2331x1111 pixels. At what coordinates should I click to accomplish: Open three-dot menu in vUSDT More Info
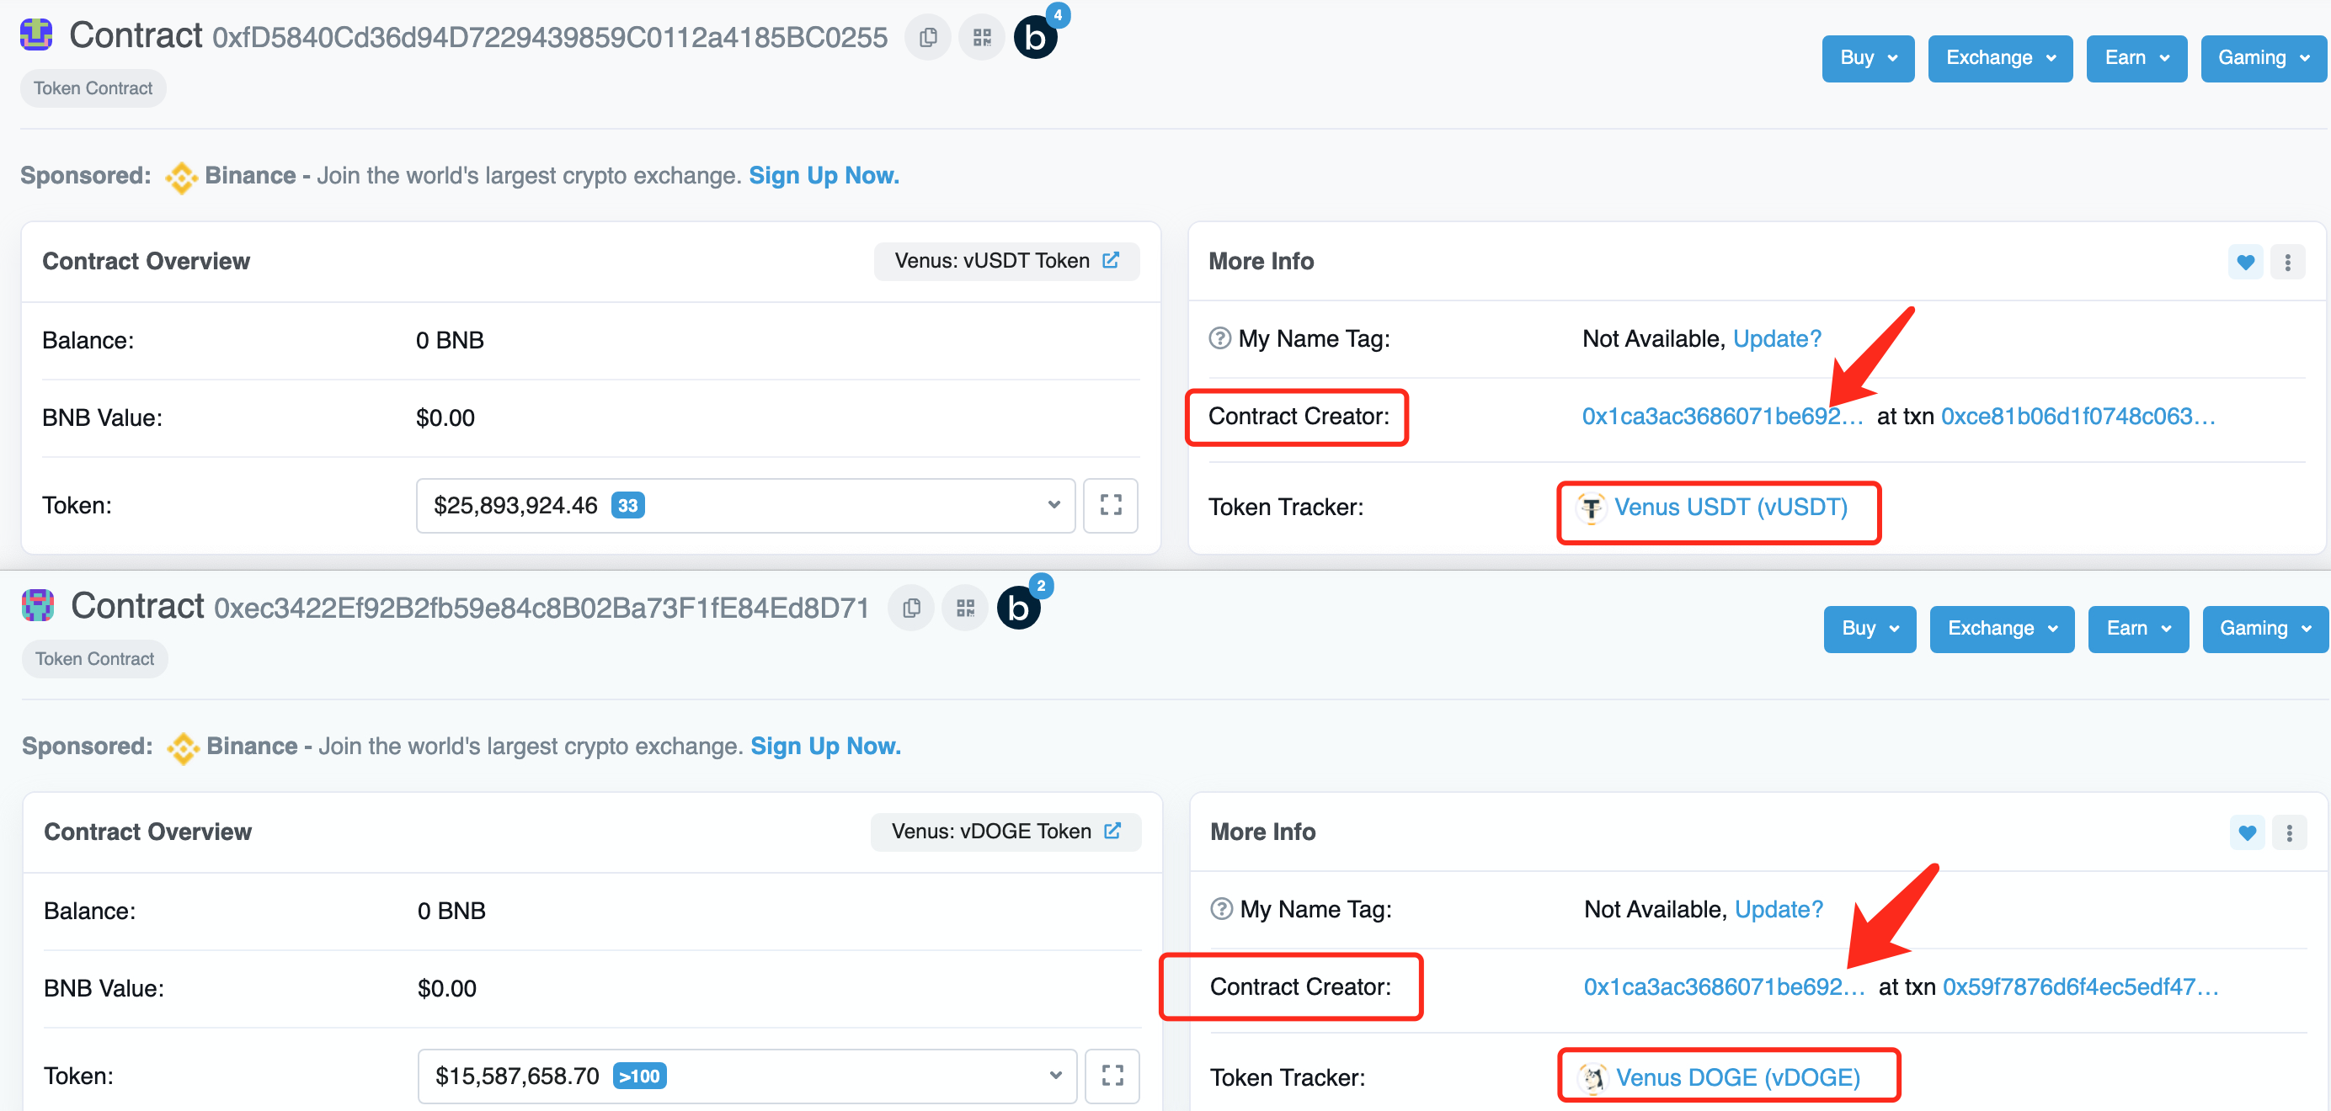2287,263
